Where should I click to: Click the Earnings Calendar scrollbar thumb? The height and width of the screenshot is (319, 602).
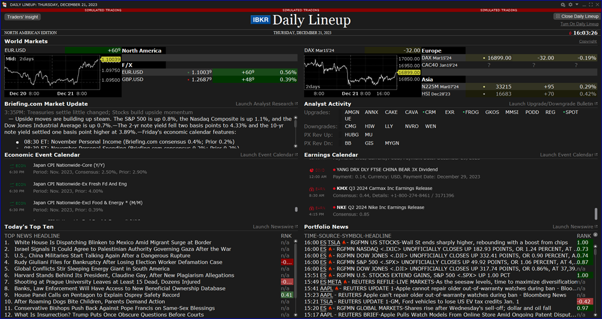pos(596,213)
